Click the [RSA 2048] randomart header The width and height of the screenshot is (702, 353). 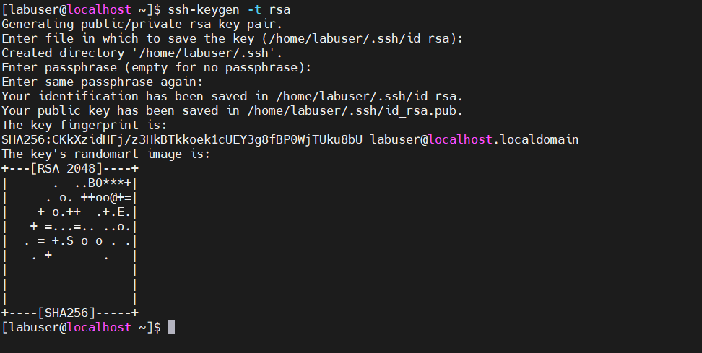pos(66,168)
